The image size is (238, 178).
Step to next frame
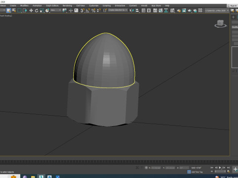224,168
